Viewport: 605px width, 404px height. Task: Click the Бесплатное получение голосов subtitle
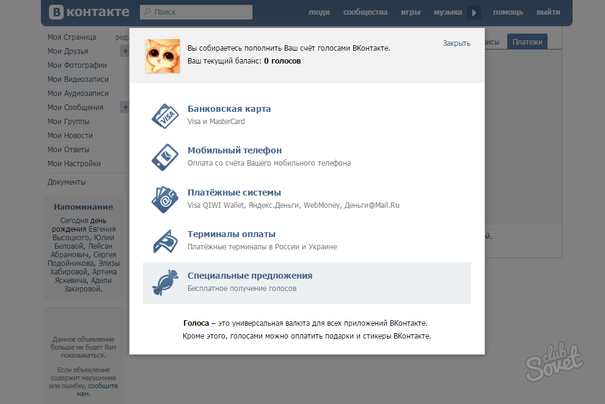tap(242, 288)
